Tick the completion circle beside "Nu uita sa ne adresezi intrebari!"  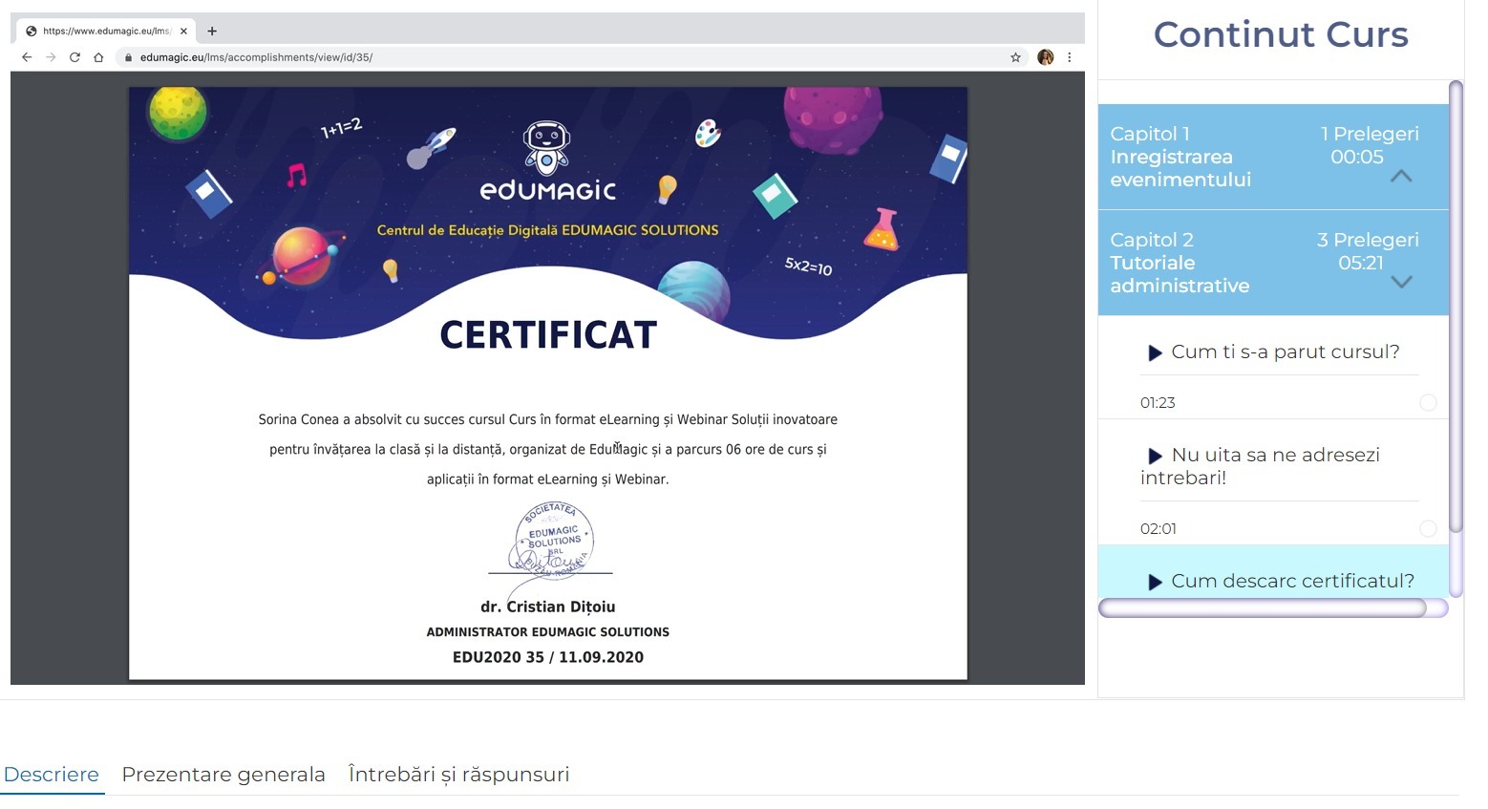coord(1429,528)
